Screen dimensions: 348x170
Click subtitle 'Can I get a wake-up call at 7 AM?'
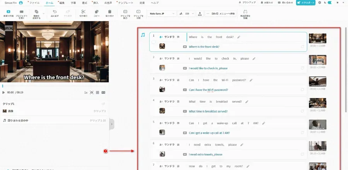[209, 133]
